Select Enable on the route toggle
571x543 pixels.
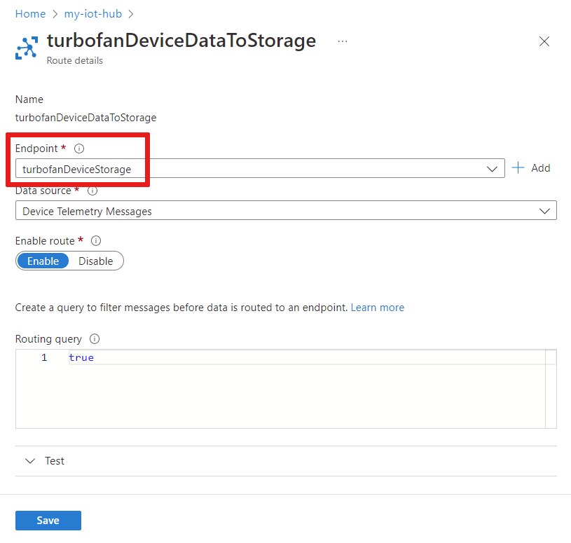(43, 261)
